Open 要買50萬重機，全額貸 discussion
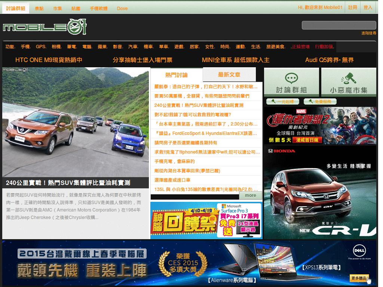The image size is (383, 287). point(202,96)
